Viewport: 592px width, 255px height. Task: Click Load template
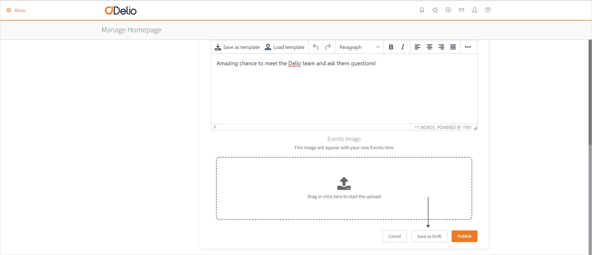285,47
